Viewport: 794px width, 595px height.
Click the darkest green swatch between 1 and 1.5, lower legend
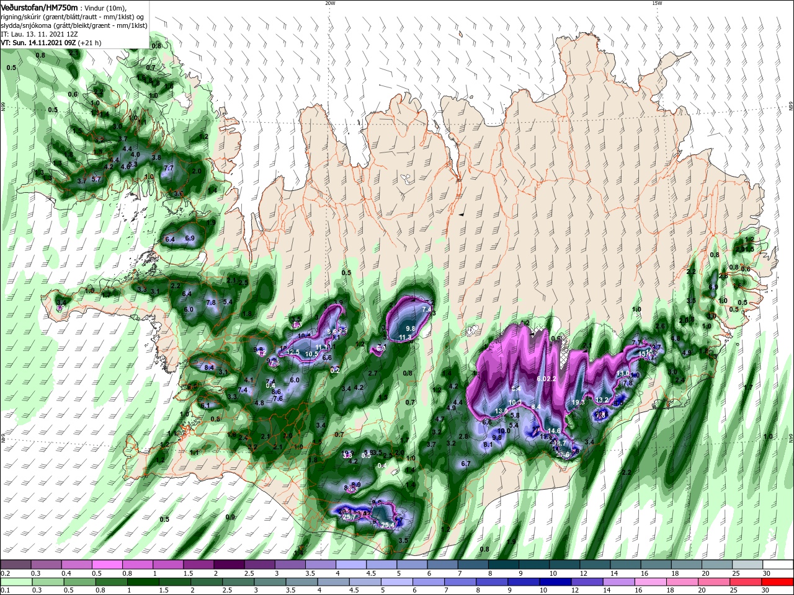click(142, 582)
